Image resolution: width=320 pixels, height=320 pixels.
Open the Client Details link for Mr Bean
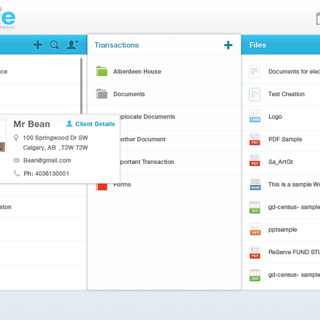90,124
